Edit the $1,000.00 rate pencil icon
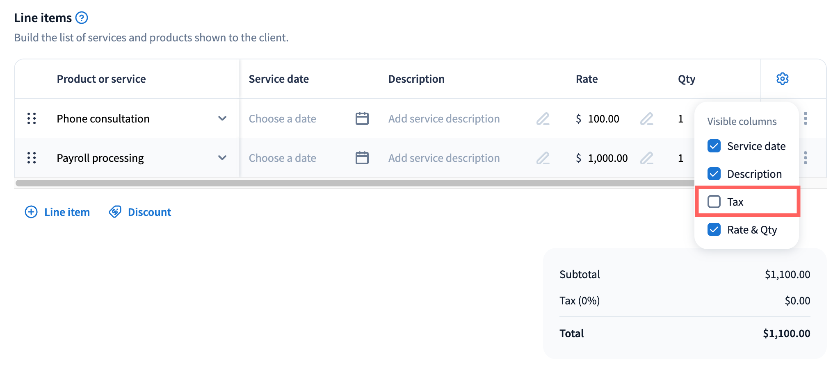The height and width of the screenshot is (372, 840). pyautogui.click(x=646, y=158)
